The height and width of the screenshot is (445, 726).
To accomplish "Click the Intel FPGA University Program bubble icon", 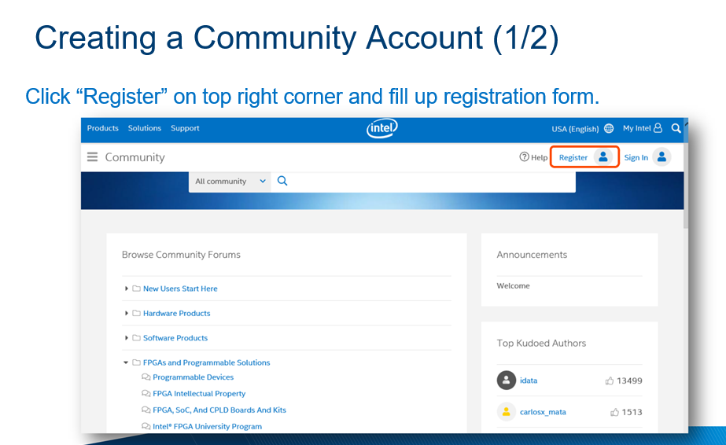I will (x=146, y=426).
